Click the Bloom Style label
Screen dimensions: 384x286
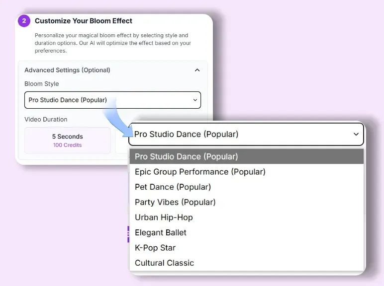point(42,84)
